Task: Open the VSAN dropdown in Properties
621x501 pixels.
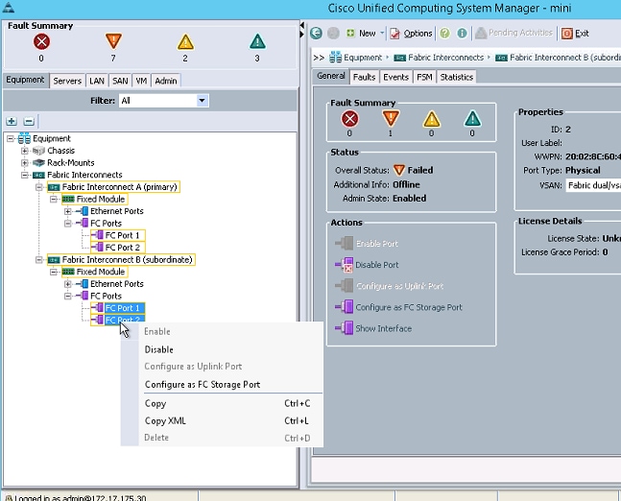Action: pyautogui.click(x=593, y=185)
